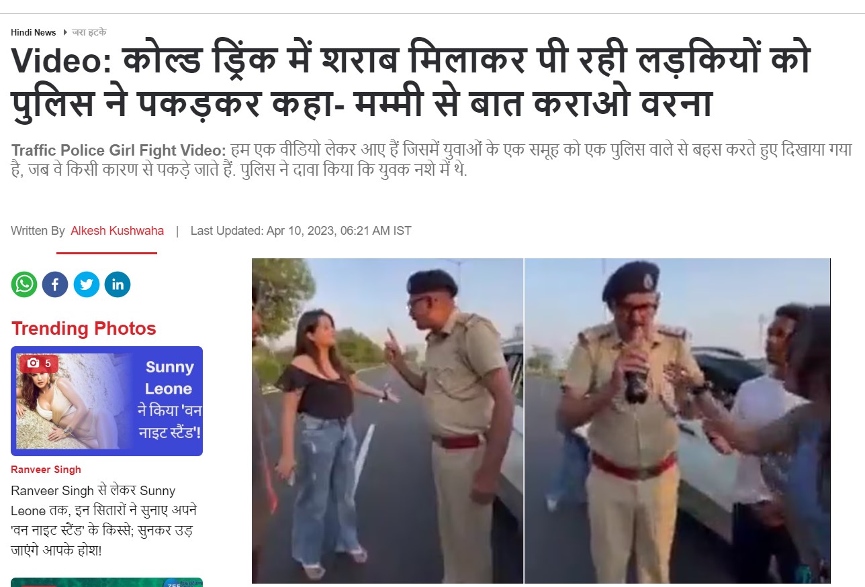Open the partially visible second trending thumbnail
This screenshot has width=865, height=587.
107,582
